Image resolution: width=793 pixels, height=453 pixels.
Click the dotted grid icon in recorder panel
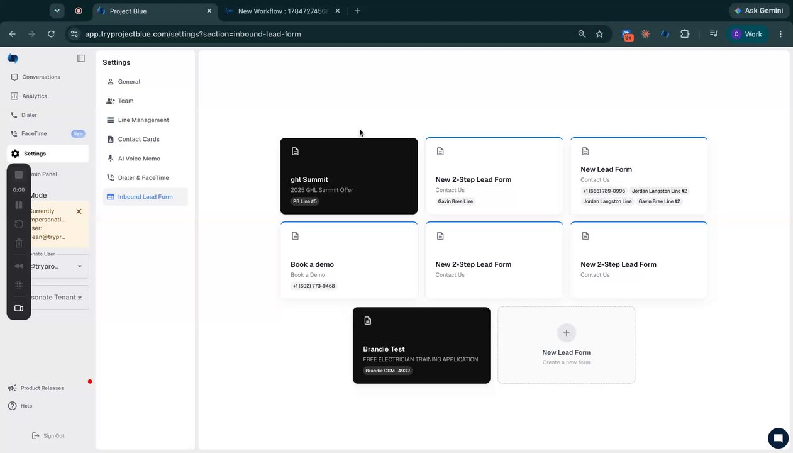point(19,285)
